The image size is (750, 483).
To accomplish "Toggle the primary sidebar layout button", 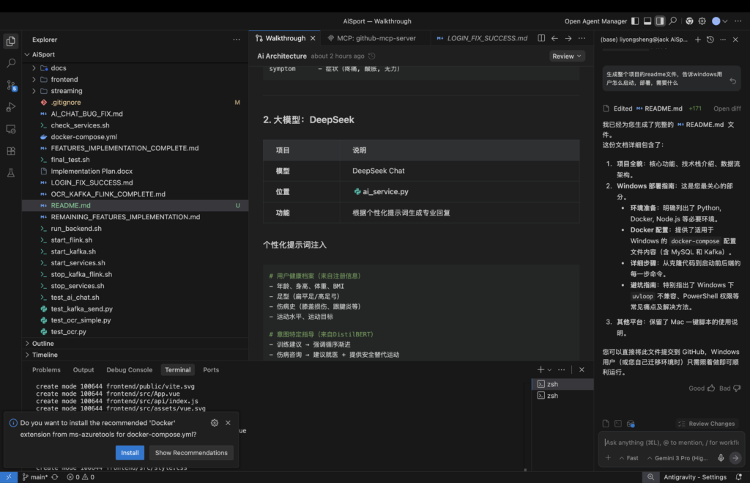I will (635, 21).
